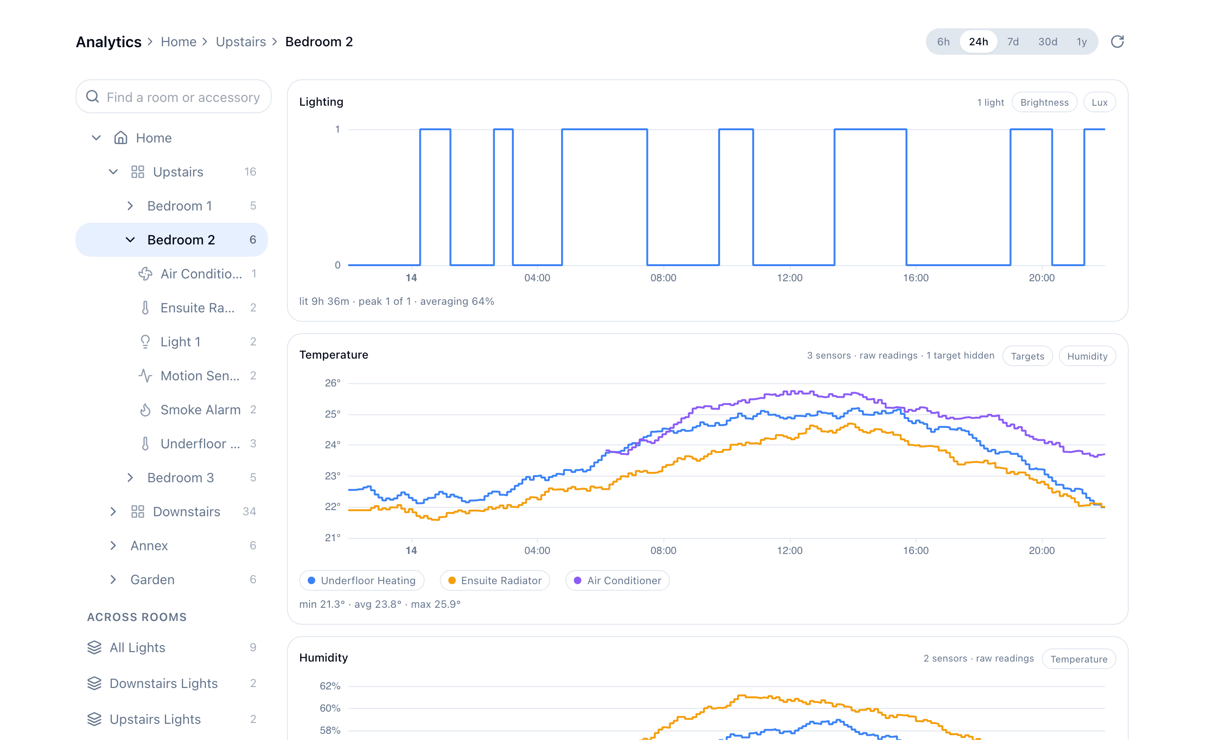
Task: Click the 'lit 9h 36m' summary text
Action: point(324,301)
